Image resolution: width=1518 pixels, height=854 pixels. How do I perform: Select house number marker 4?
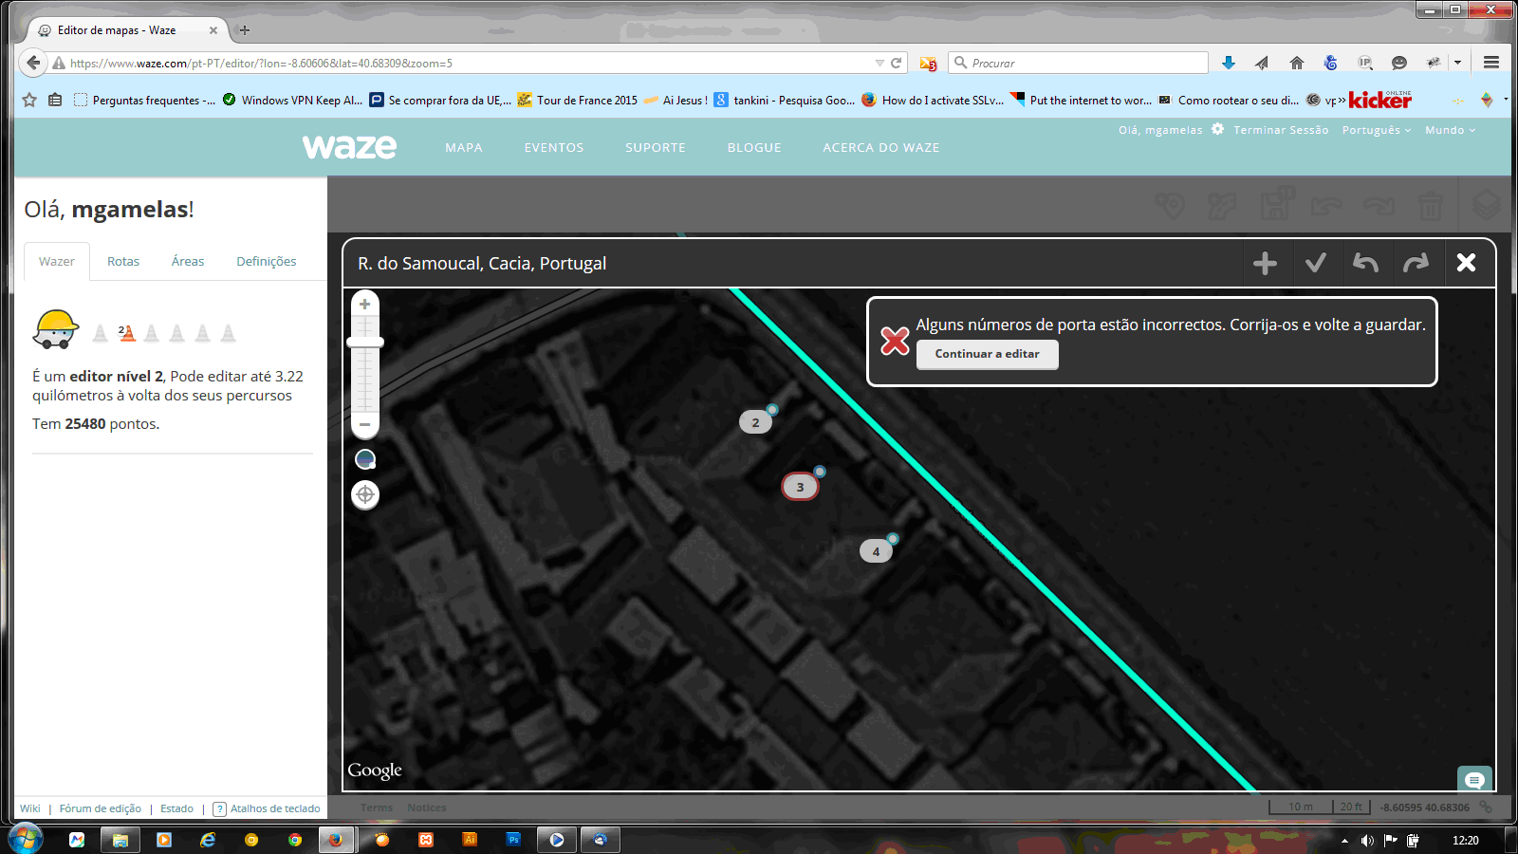[876, 551]
